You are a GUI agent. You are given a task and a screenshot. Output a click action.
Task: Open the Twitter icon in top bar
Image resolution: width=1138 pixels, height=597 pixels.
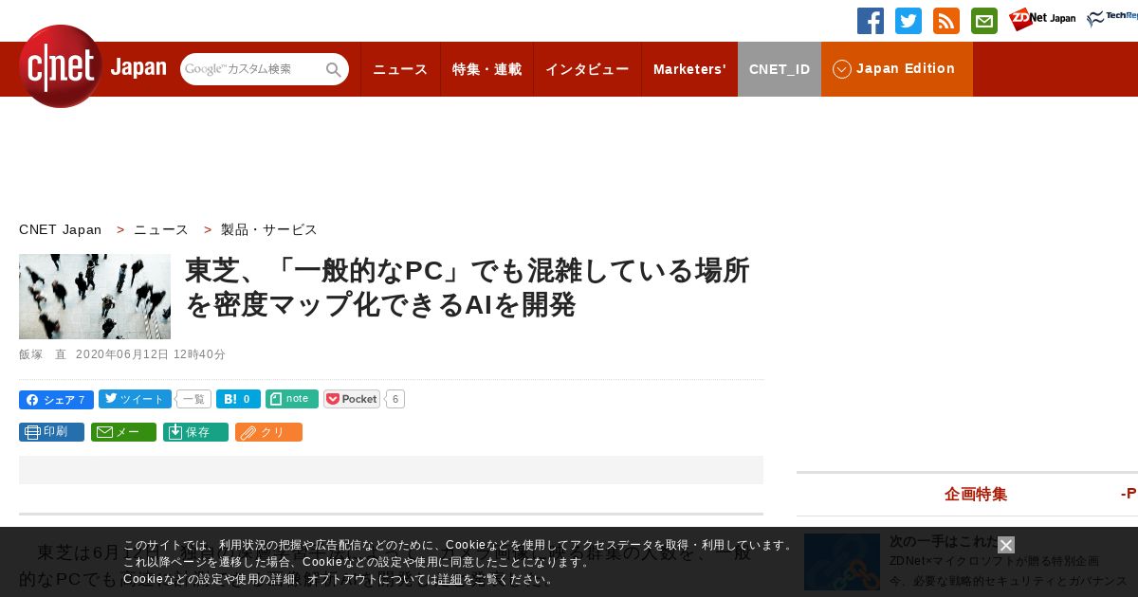click(909, 21)
